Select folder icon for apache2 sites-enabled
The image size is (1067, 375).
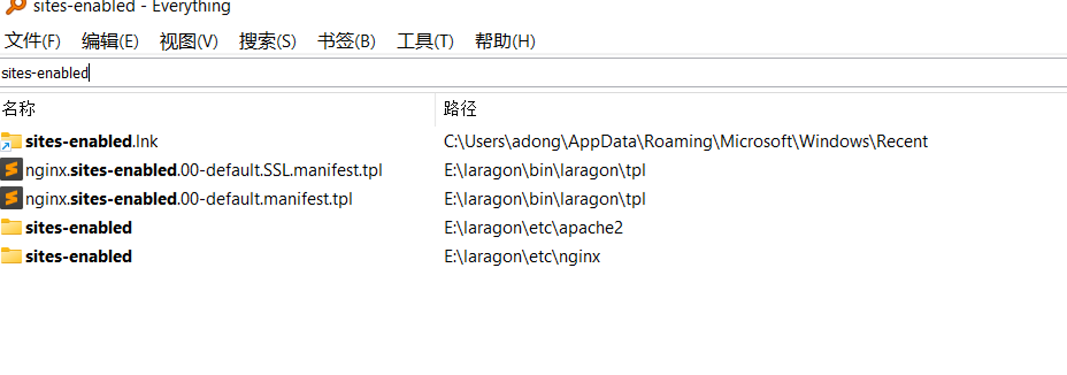click(11, 227)
